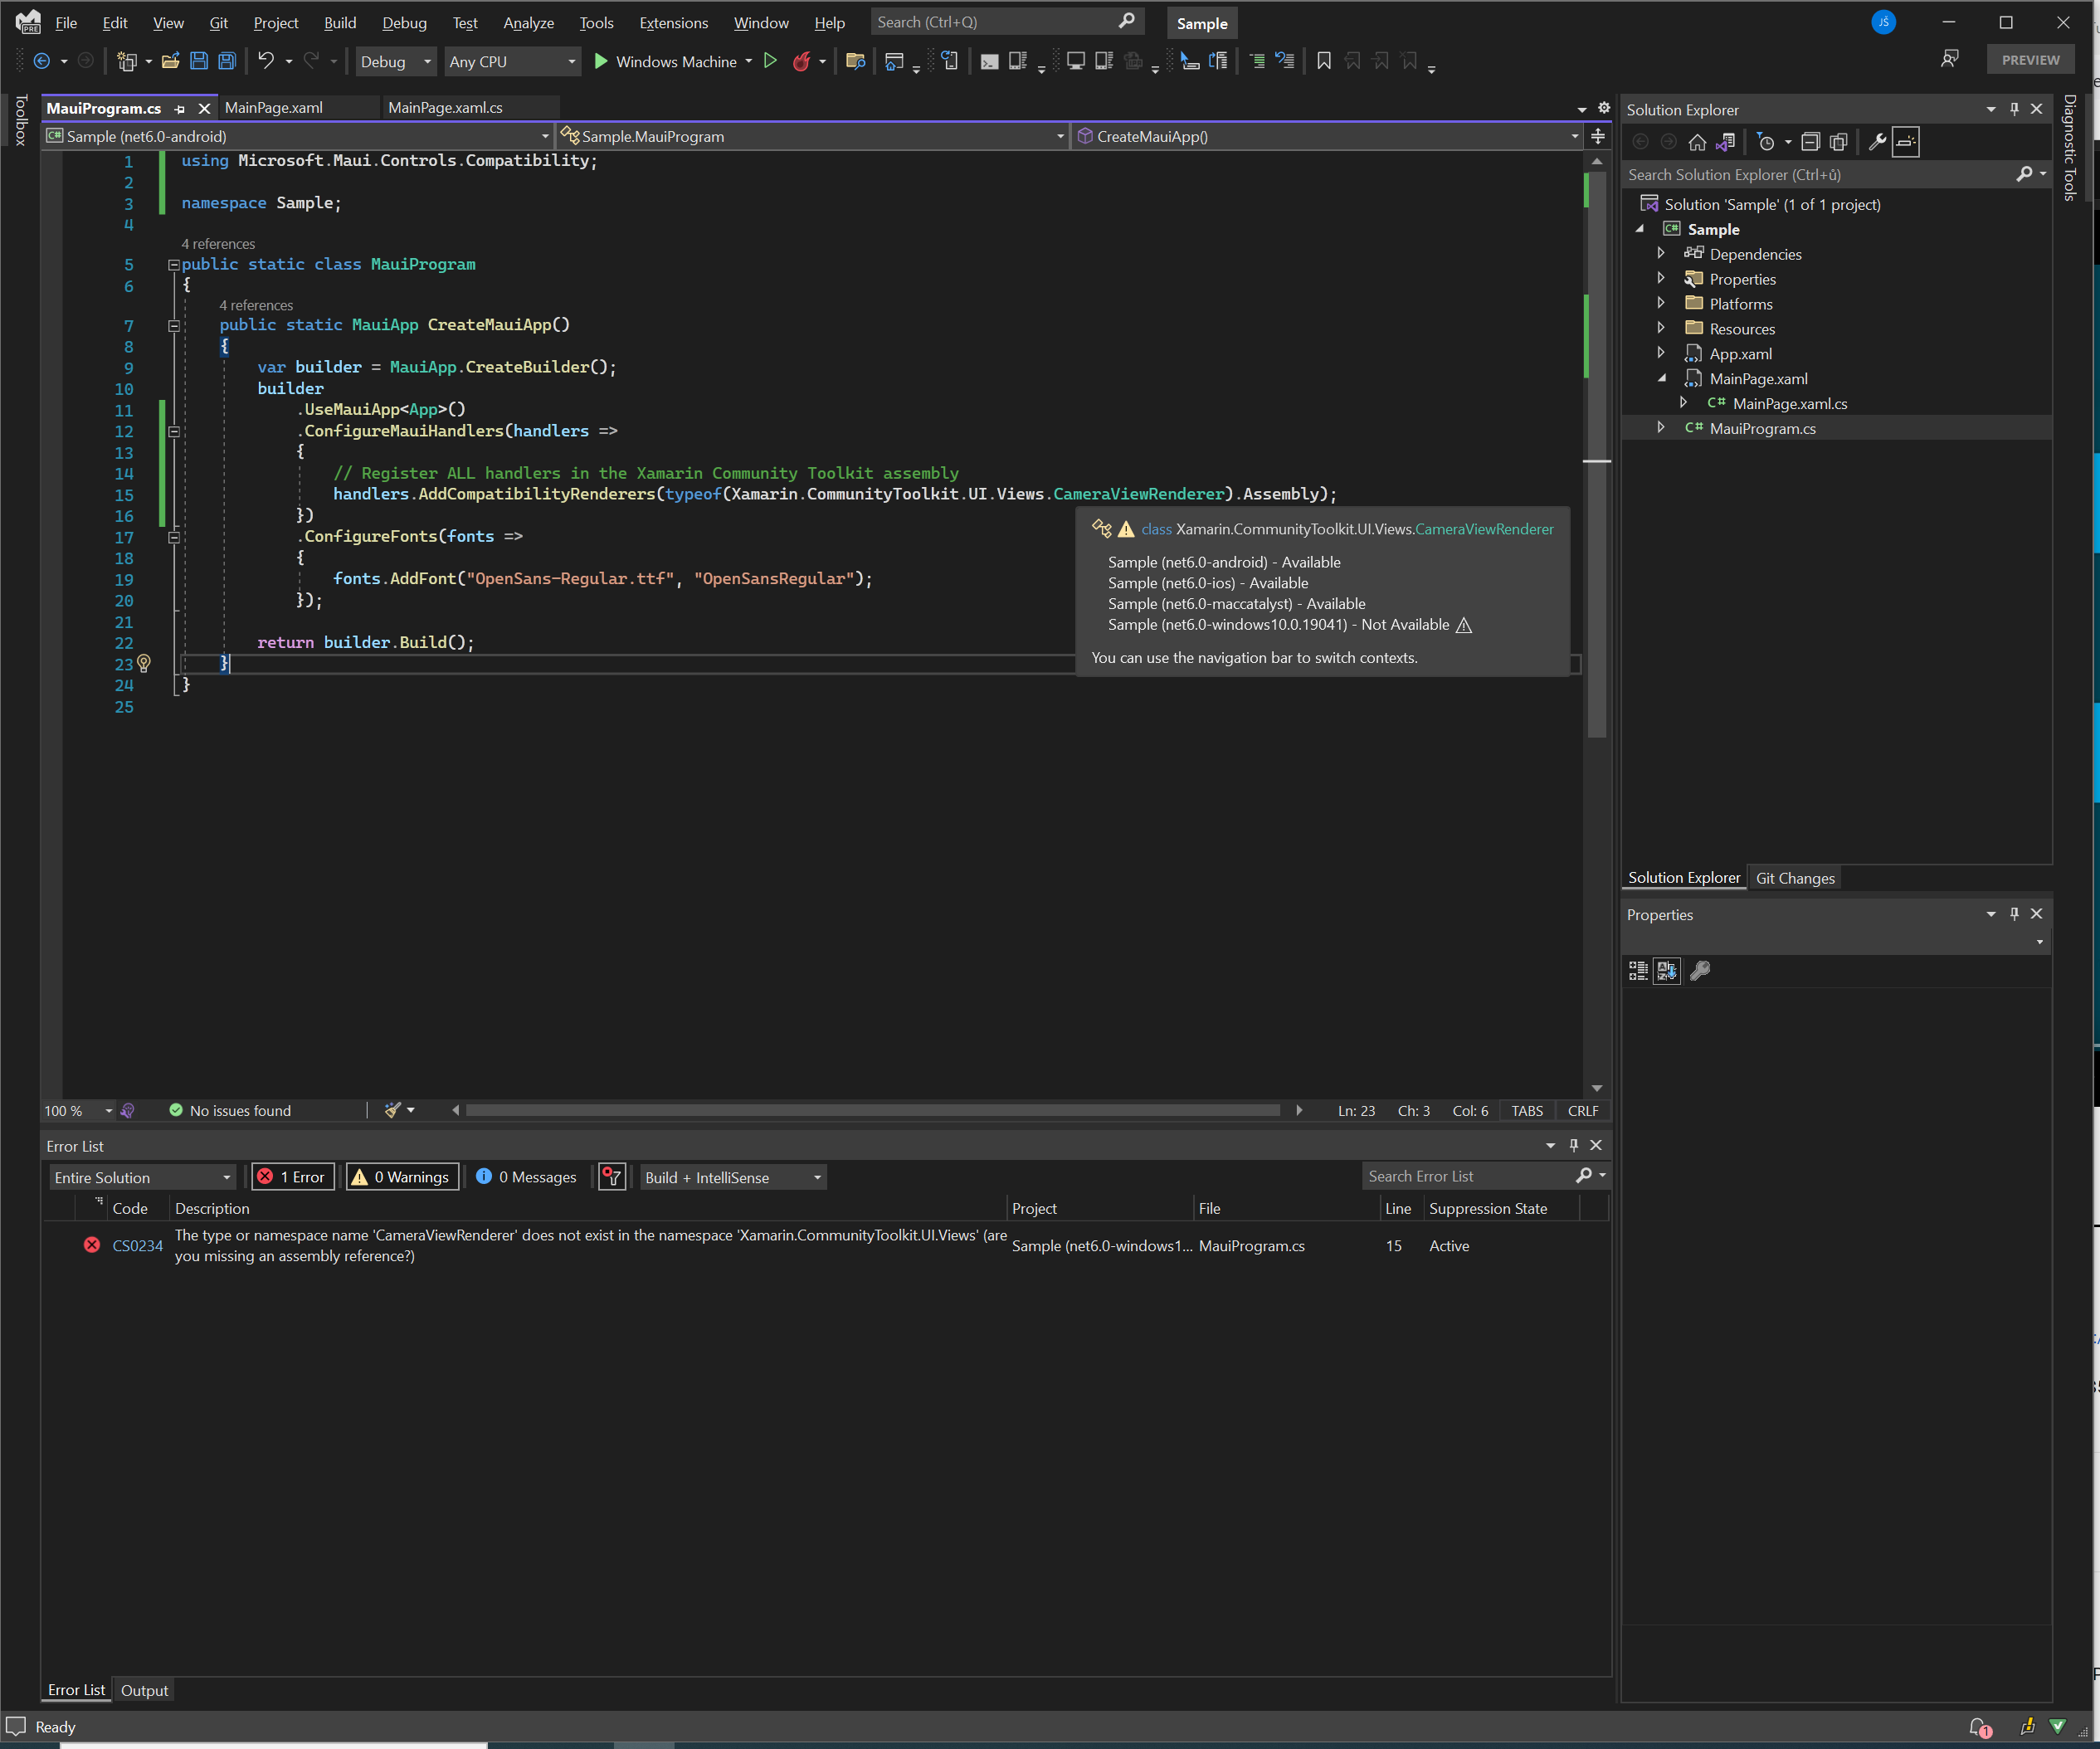Open the Debug menu
The image size is (2100, 1749).
pyautogui.click(x=404, y=22)
